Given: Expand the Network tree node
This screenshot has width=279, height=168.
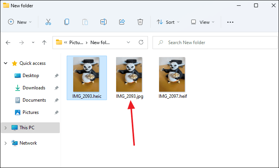Looking at the screenshot, I should pos(5,143).
